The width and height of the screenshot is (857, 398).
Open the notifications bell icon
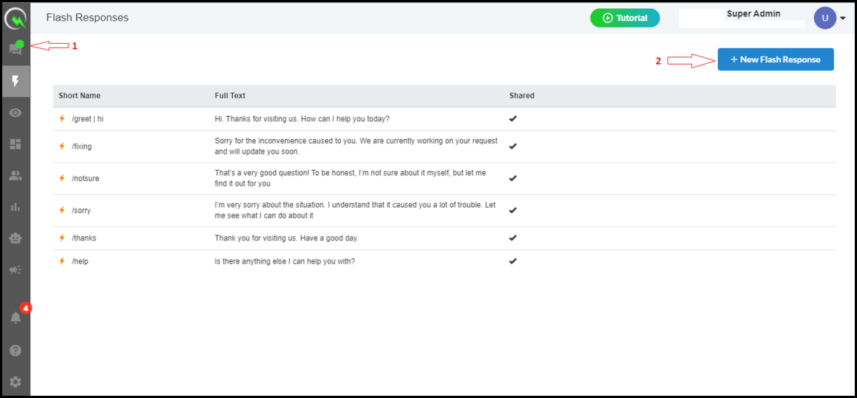pyautogui.click(x=16, y=318)
